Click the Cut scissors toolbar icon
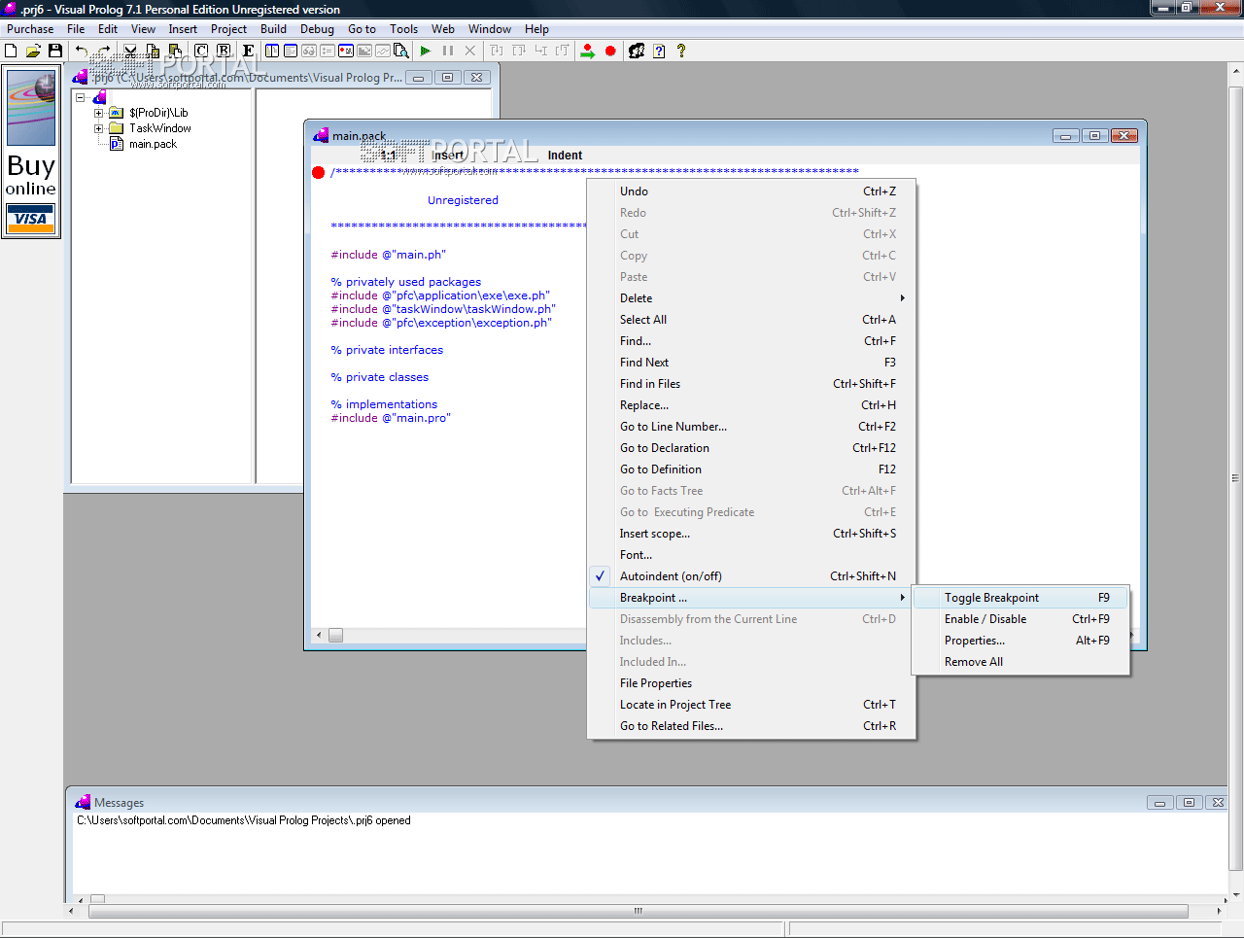Viewport: 1244px width, 938px height. pos(130,51)
